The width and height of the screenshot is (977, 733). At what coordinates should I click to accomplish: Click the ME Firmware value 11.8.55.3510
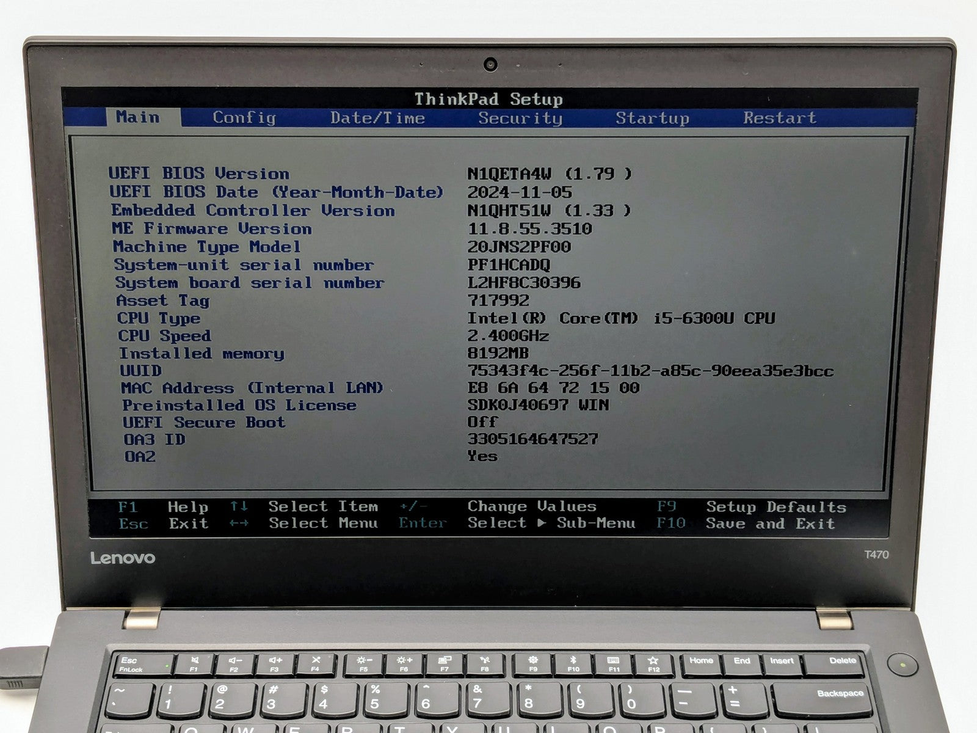pyautogui.click(x=529, y=228)
